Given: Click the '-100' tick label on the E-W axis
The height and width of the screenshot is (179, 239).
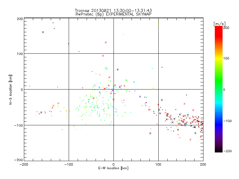Looking at the screenshot, I should pos(69,164).
